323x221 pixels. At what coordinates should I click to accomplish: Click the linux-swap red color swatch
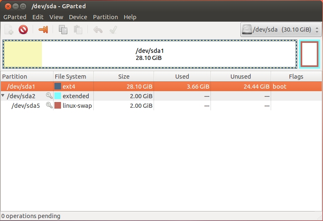click(58, 105)
